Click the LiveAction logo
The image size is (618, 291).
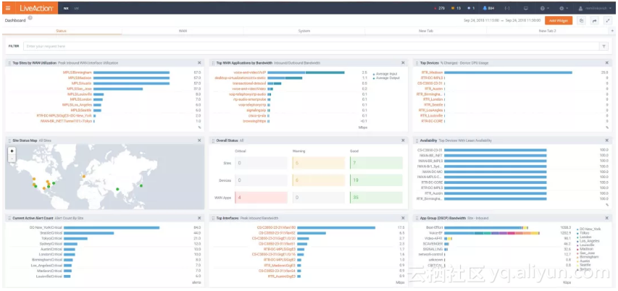tap(36, 8)
